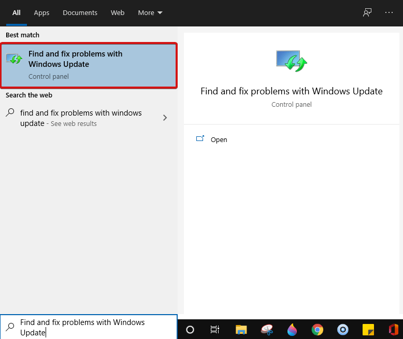
Task: Open the Best match troubleshooter result
Action: (x=89, y=65)
